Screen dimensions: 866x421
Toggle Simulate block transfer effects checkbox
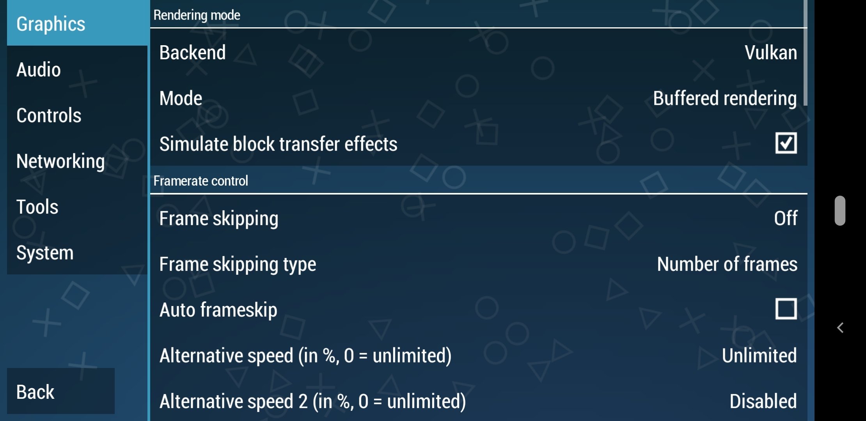(785, 143)
